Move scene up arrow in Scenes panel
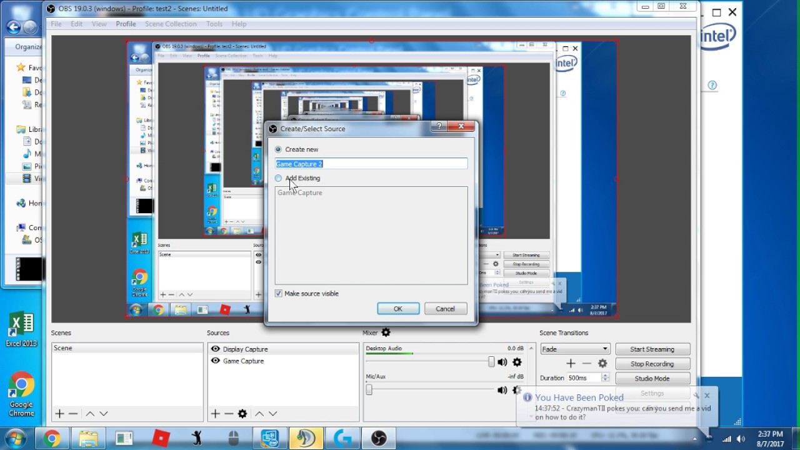800x450 pixels. pyautogui.click(x=90, y=414)
